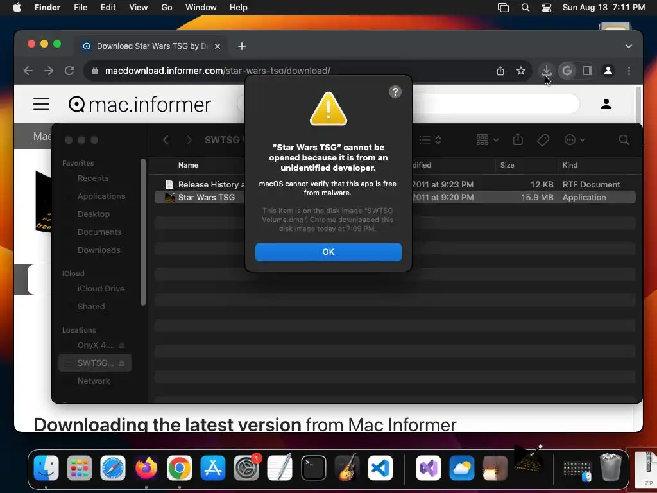Image resolution: width=657 pixels, height=493 pixels.
Task: Click the Finder window search icon
Action: click(624, 140)
